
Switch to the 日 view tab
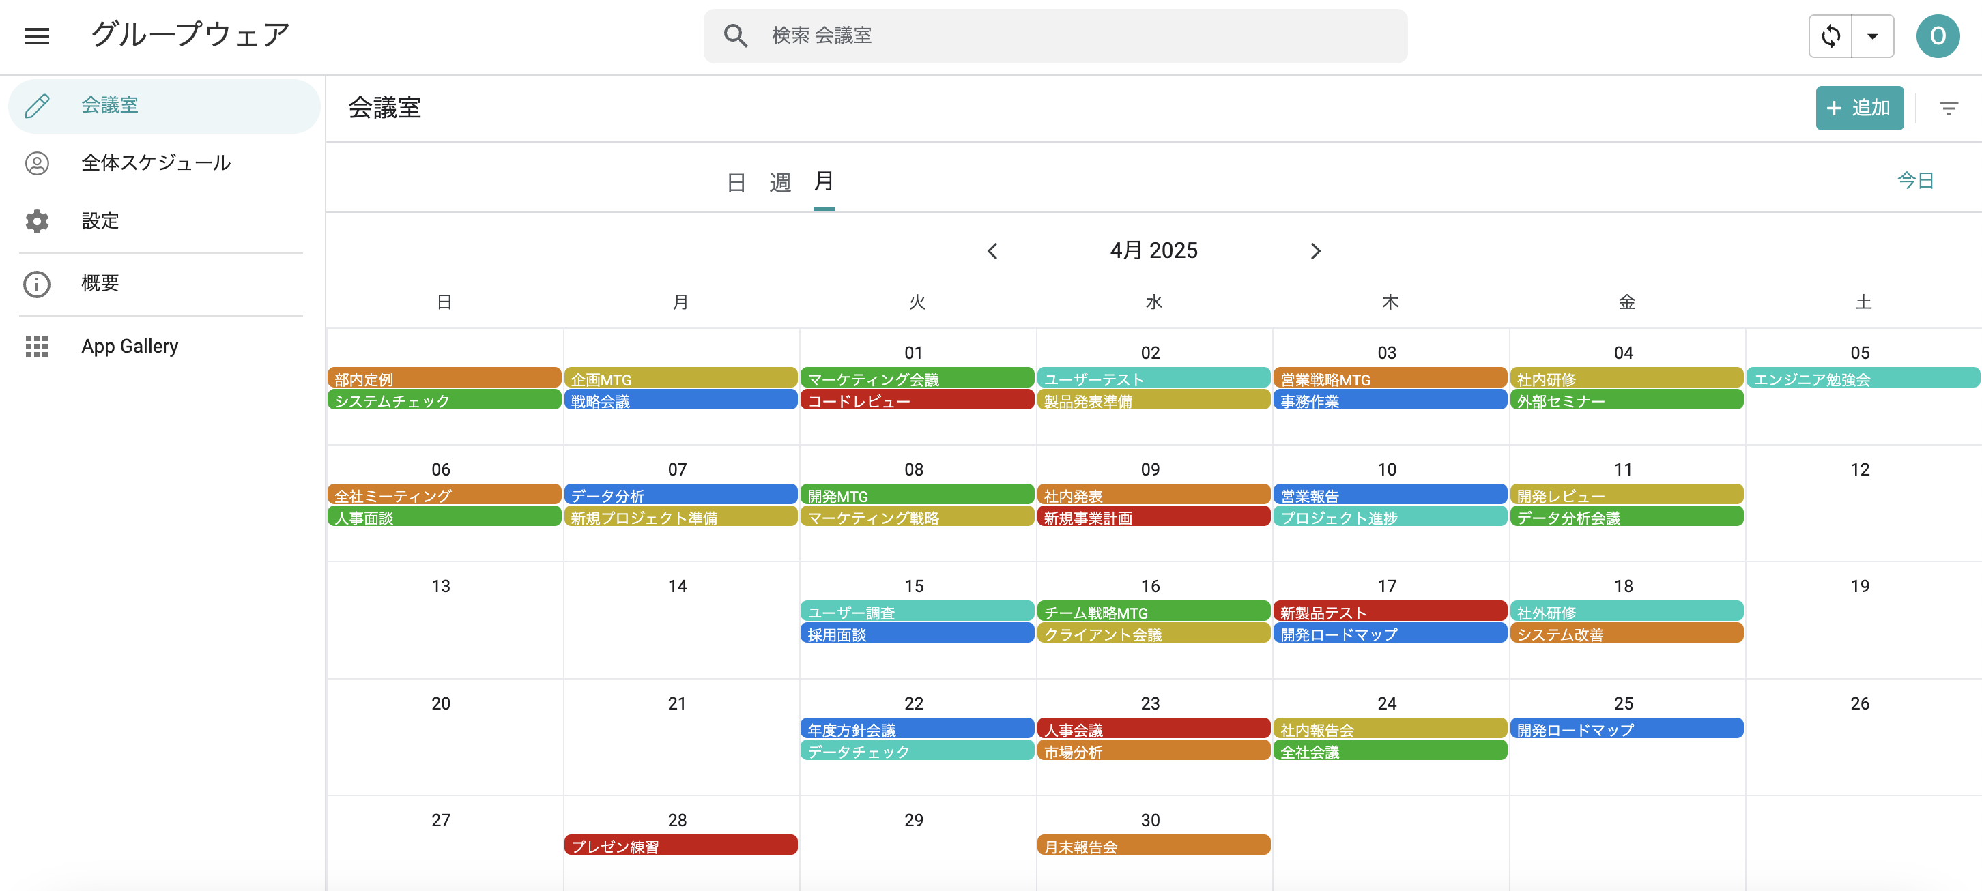[736, 182]
